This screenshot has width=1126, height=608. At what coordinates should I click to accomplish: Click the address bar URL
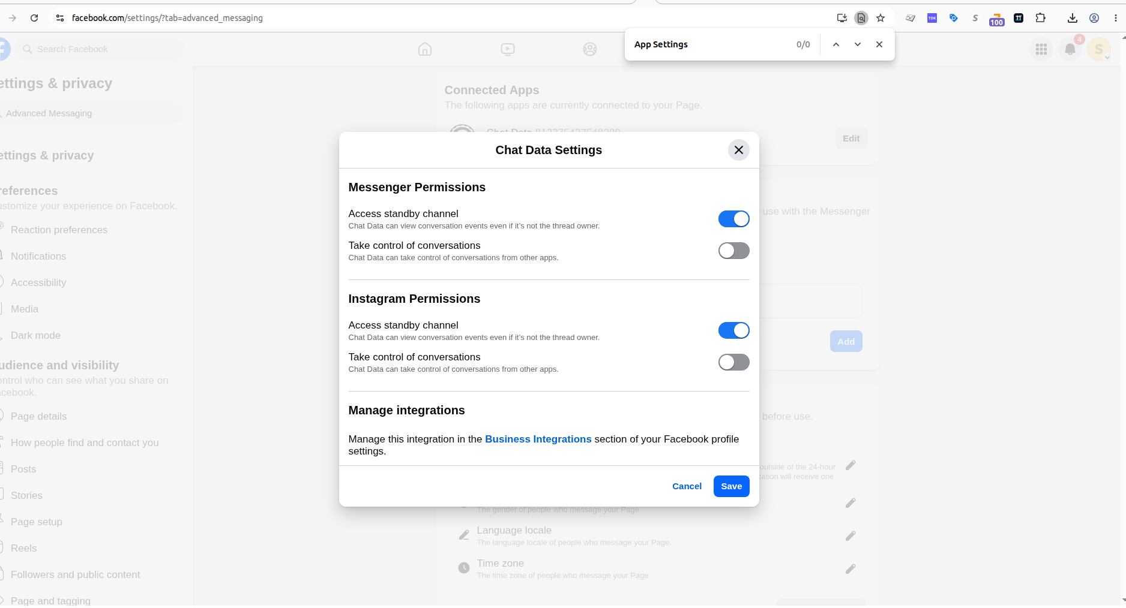pos(167,18)
